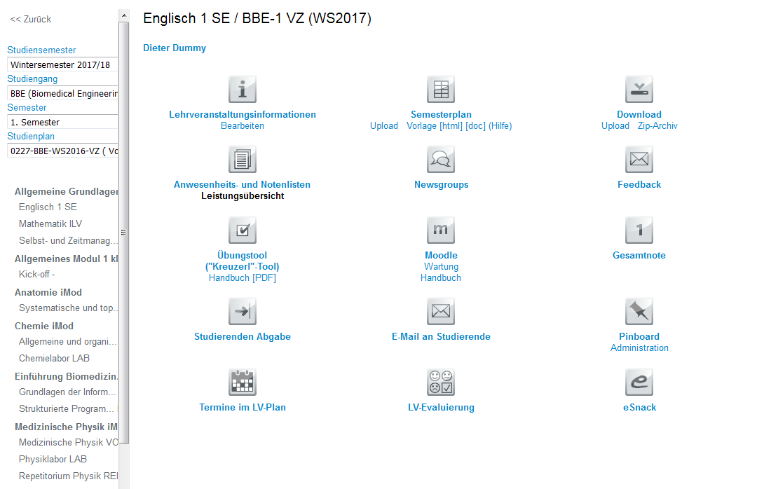
Task: Open the Studiensemester dropdown
Action: coord(62,64)
